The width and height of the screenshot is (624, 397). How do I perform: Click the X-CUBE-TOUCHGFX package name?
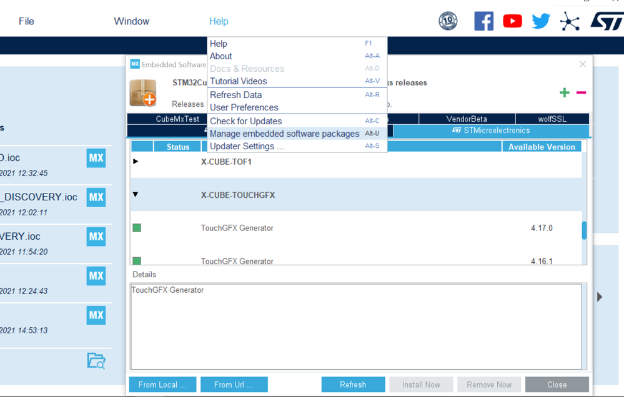click(x=238, y=195)
